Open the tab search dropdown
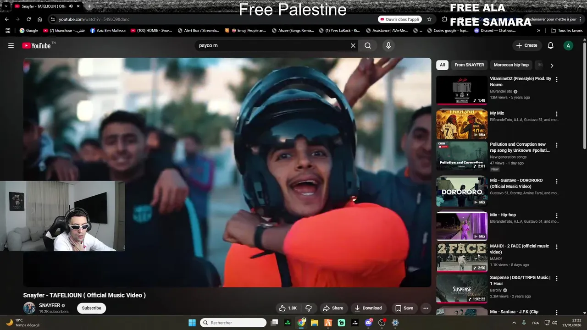The image size is (587, 330). point(6,6)
